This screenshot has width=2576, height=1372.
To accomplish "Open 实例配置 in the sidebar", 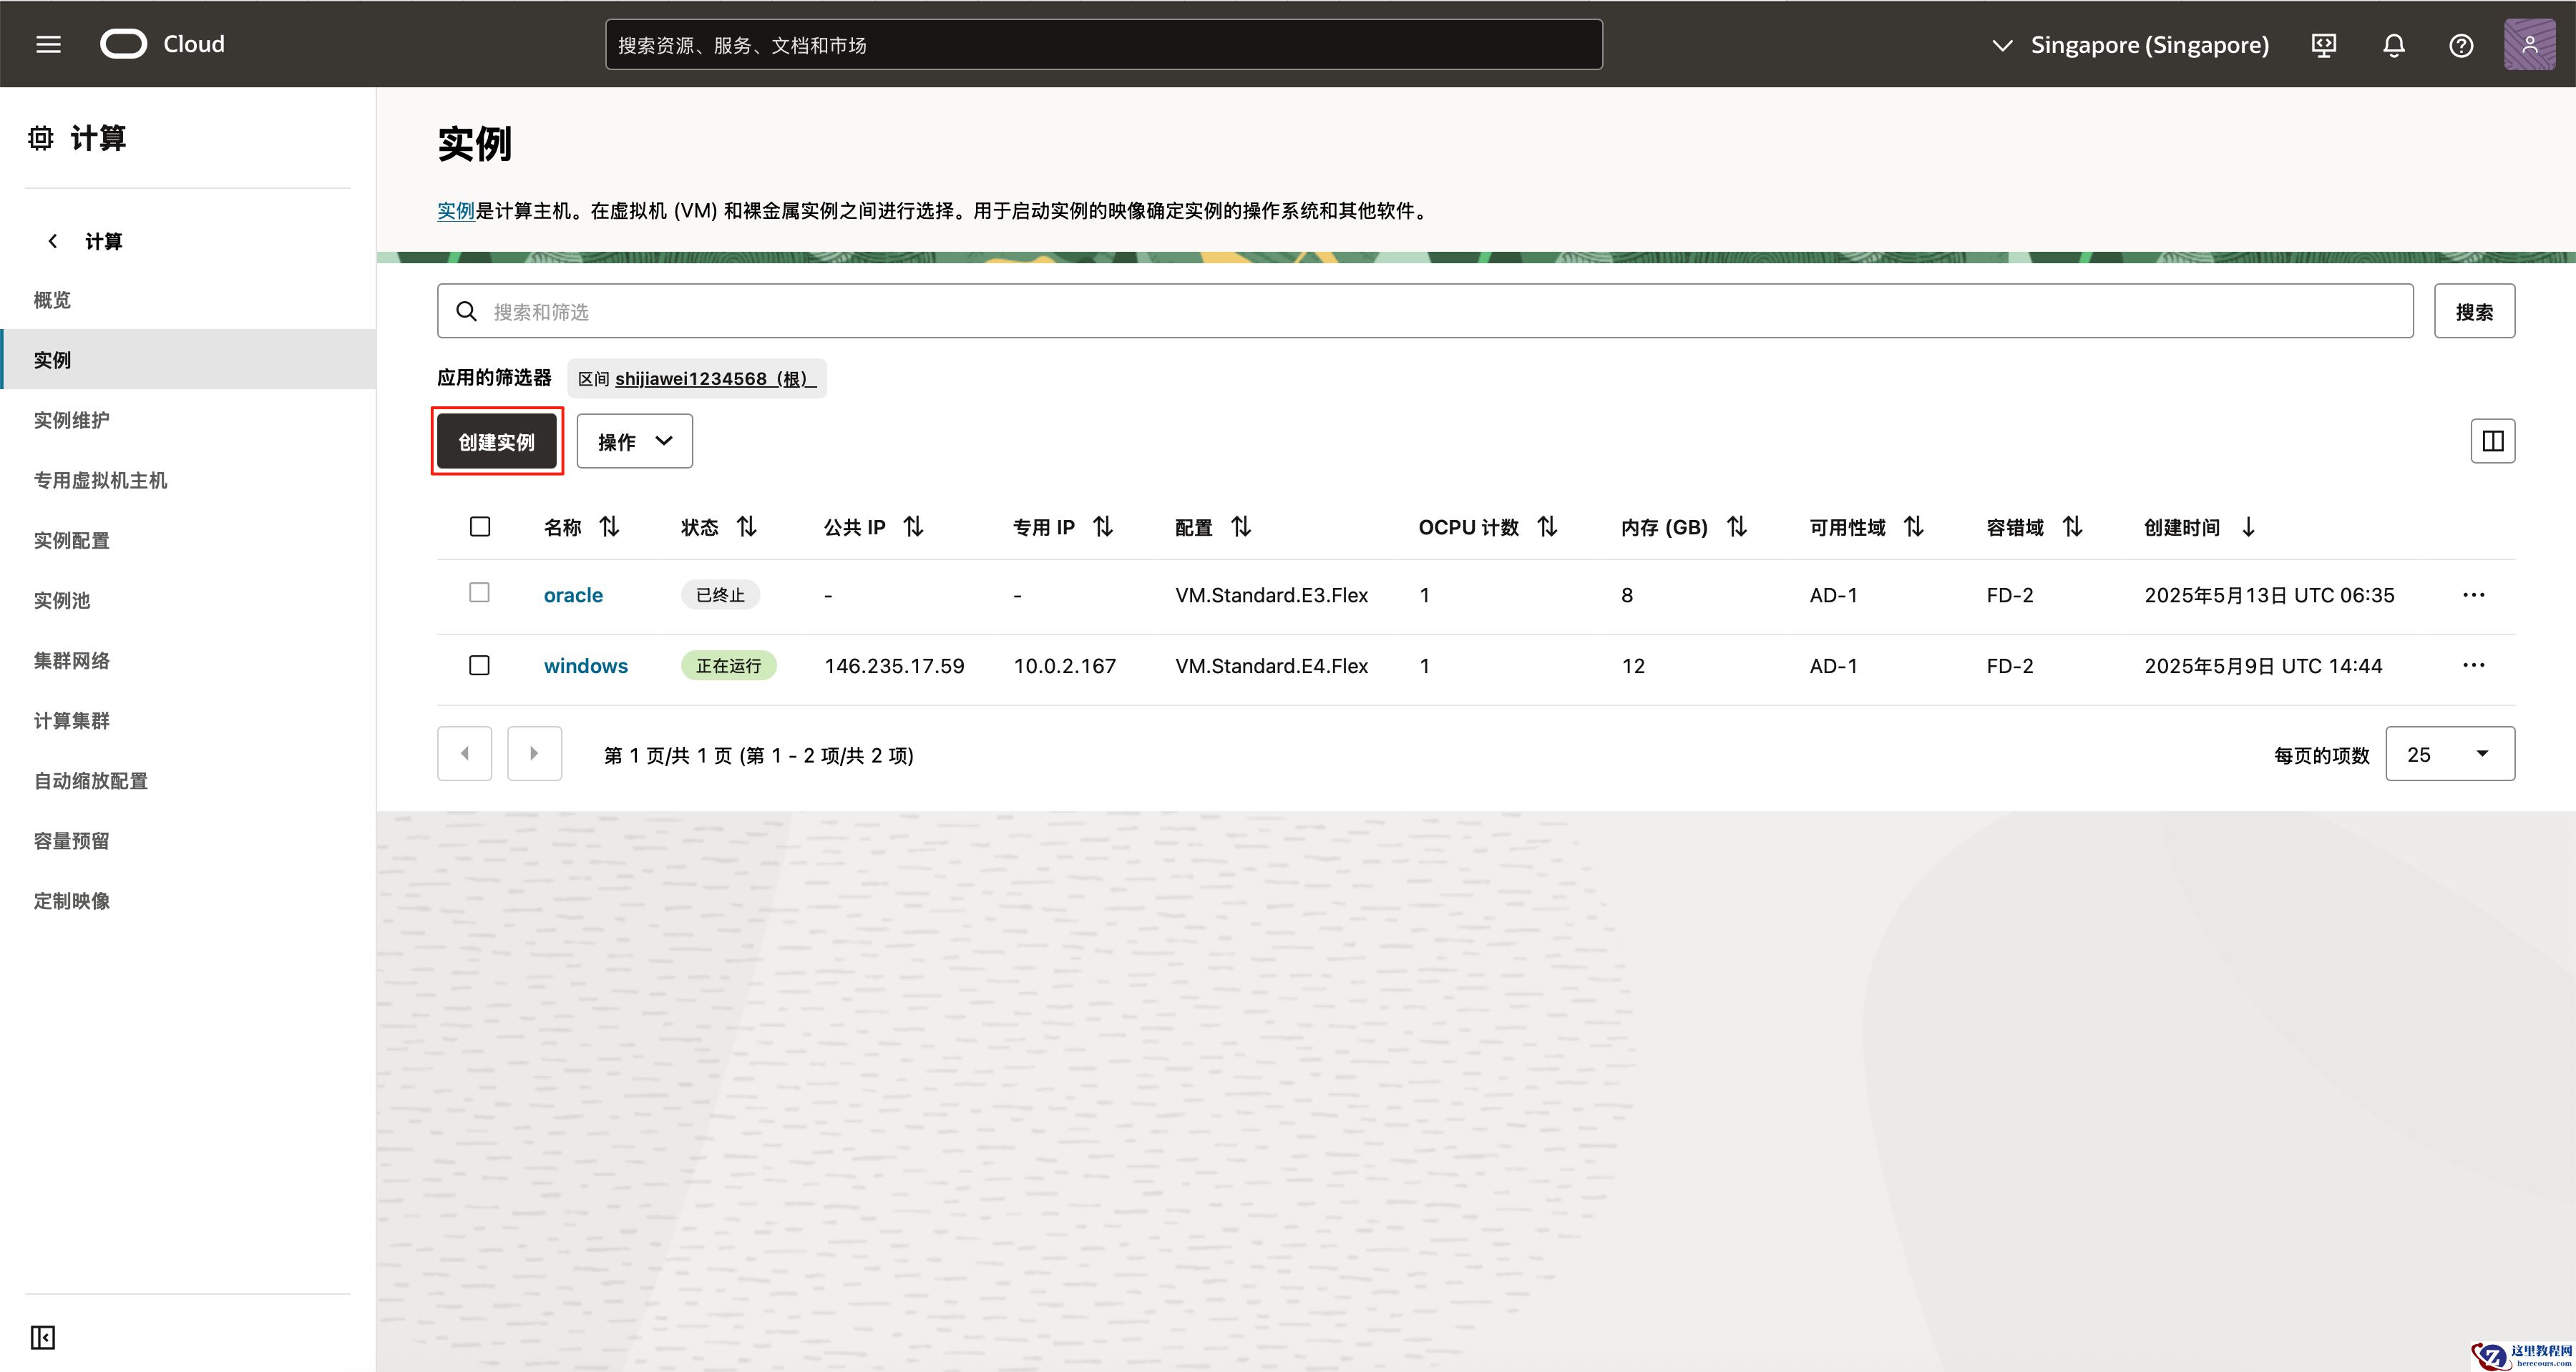I will 71,540.
